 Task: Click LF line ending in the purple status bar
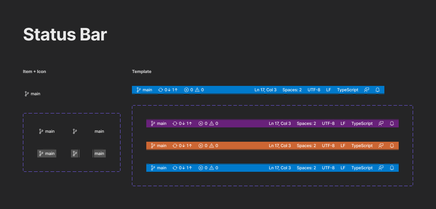click(x=343, y=123)
